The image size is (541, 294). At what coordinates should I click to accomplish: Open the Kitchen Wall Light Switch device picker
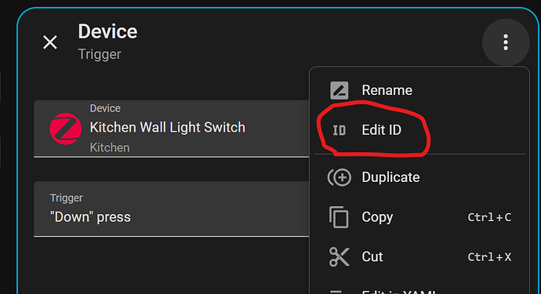click(x=172, y=129)
